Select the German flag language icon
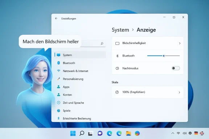This screenshot has width=209, height=139. 196,133
